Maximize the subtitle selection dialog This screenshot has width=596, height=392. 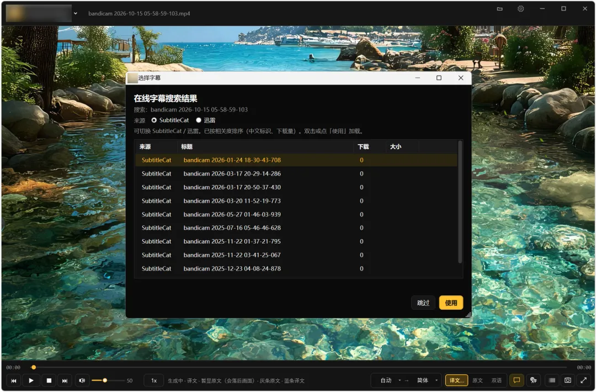pos(439,78)
